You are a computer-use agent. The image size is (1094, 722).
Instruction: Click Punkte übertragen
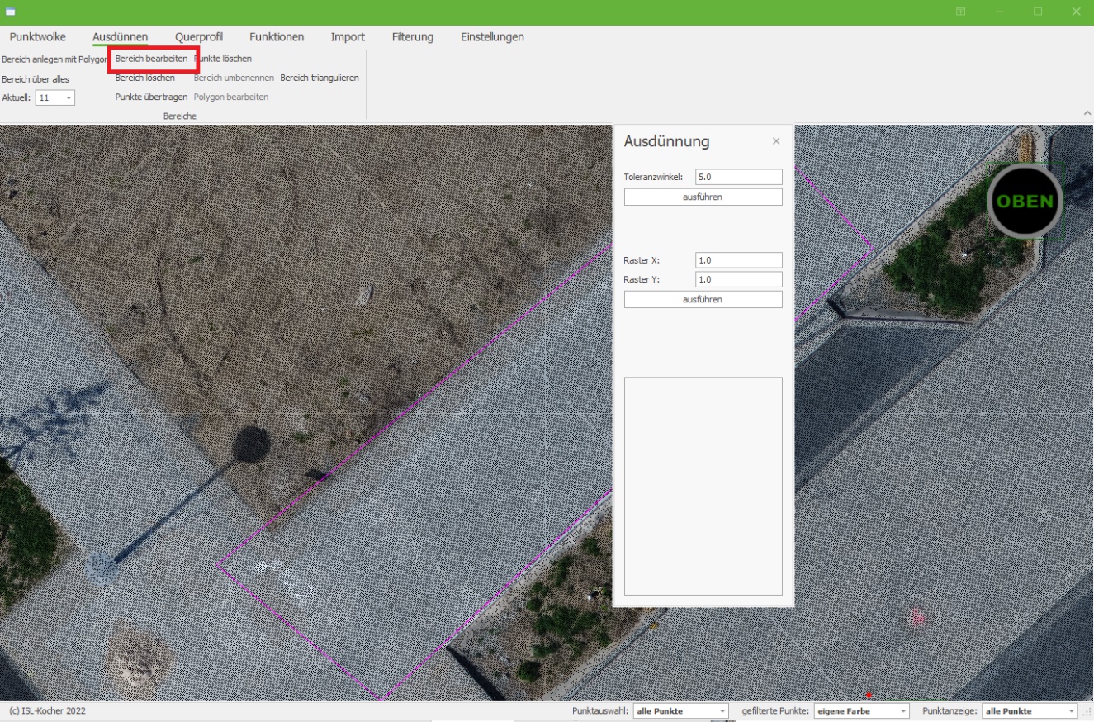151,97
